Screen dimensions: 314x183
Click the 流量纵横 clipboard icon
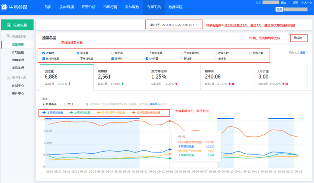point(10,25)
